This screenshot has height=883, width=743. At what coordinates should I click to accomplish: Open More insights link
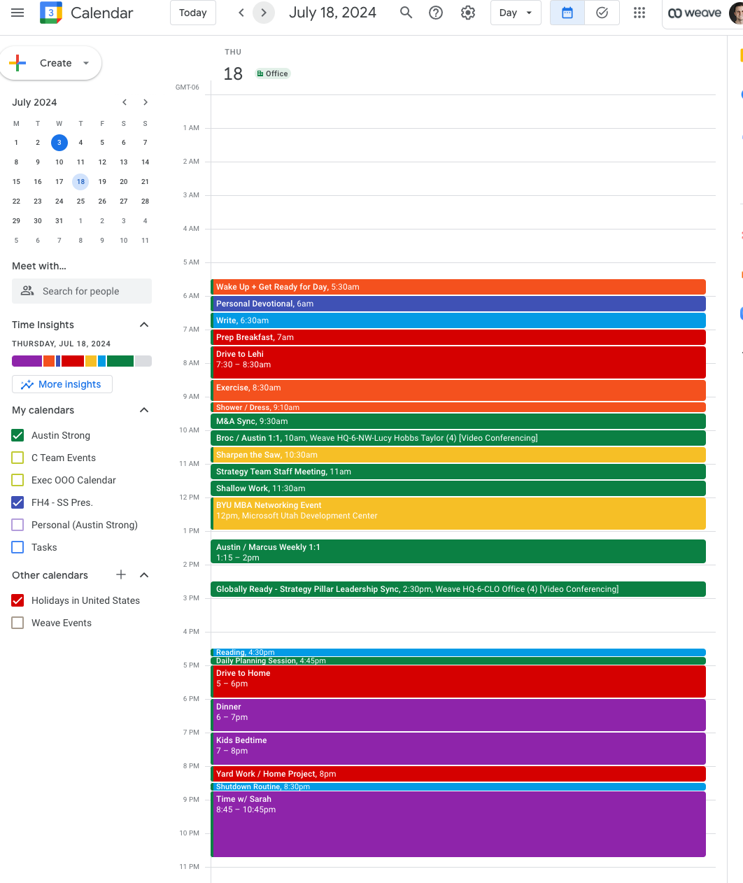coord(62,384)
